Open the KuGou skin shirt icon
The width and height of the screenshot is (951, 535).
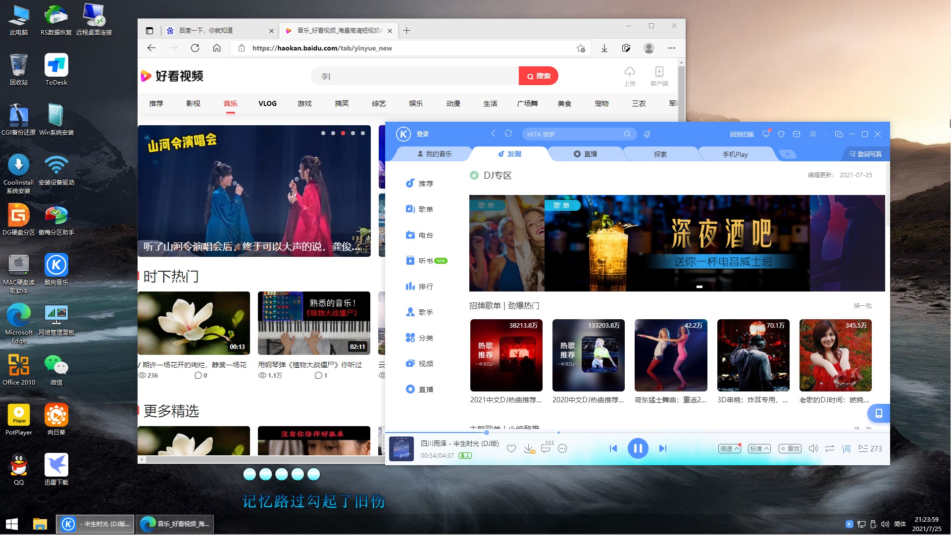click(x=781, y=134)
